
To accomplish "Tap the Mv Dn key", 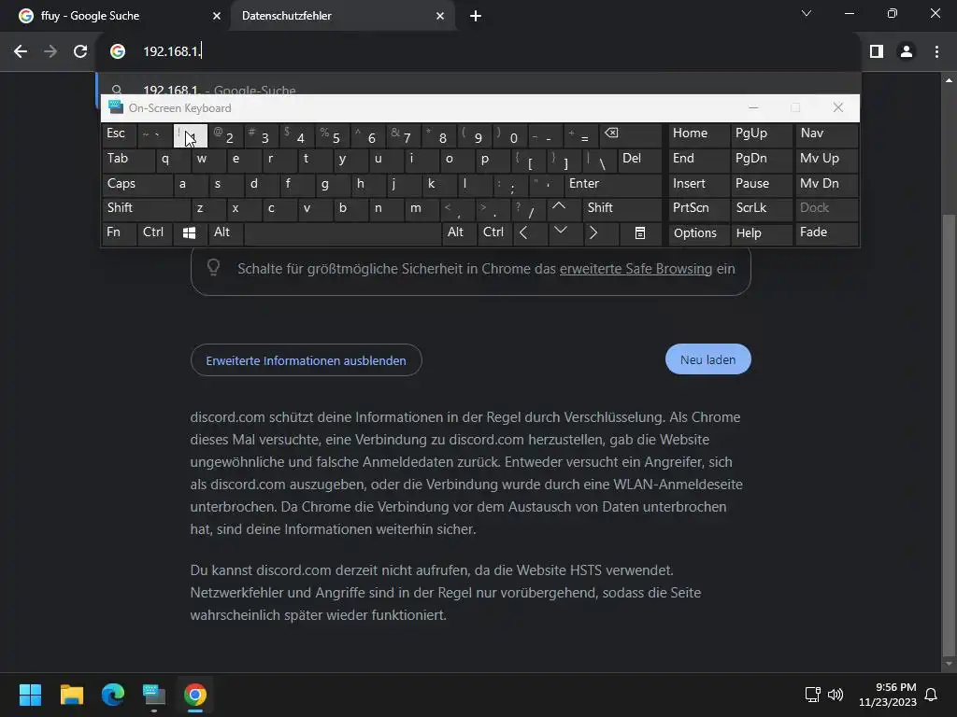I will click(x=826, y=184).
